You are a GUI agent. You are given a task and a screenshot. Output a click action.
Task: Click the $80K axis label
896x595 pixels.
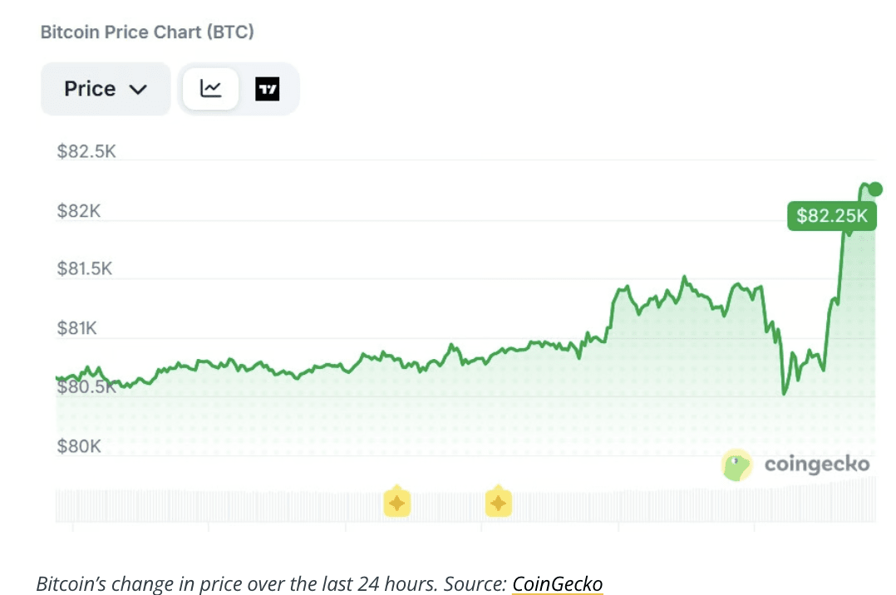(79, 446)
